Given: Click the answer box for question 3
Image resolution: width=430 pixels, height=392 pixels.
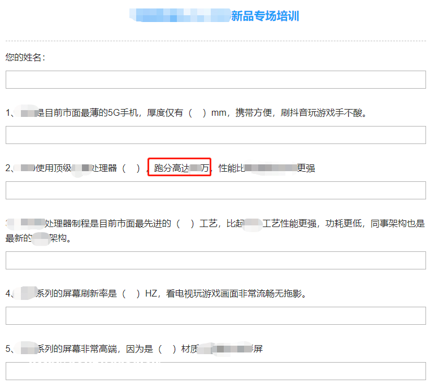Looking at the screenshot, I should [215, 260].
